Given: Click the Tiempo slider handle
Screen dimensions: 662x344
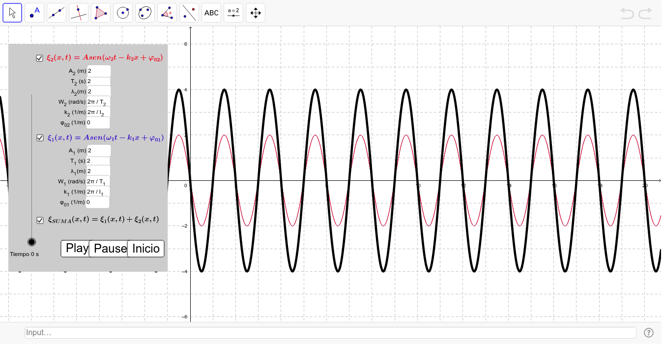Looking at the screenshot, I should (x=32, y=242).
